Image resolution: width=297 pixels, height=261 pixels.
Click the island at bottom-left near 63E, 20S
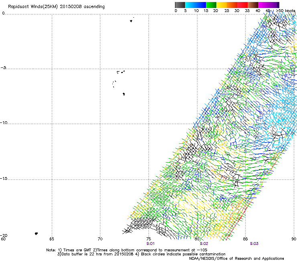click(x=36, y=234)
